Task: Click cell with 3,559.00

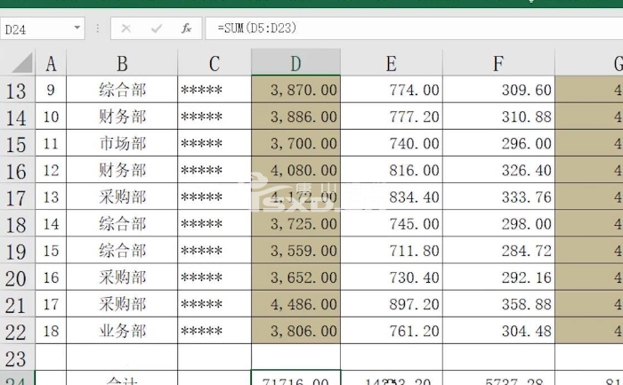Action: [296, 251]
